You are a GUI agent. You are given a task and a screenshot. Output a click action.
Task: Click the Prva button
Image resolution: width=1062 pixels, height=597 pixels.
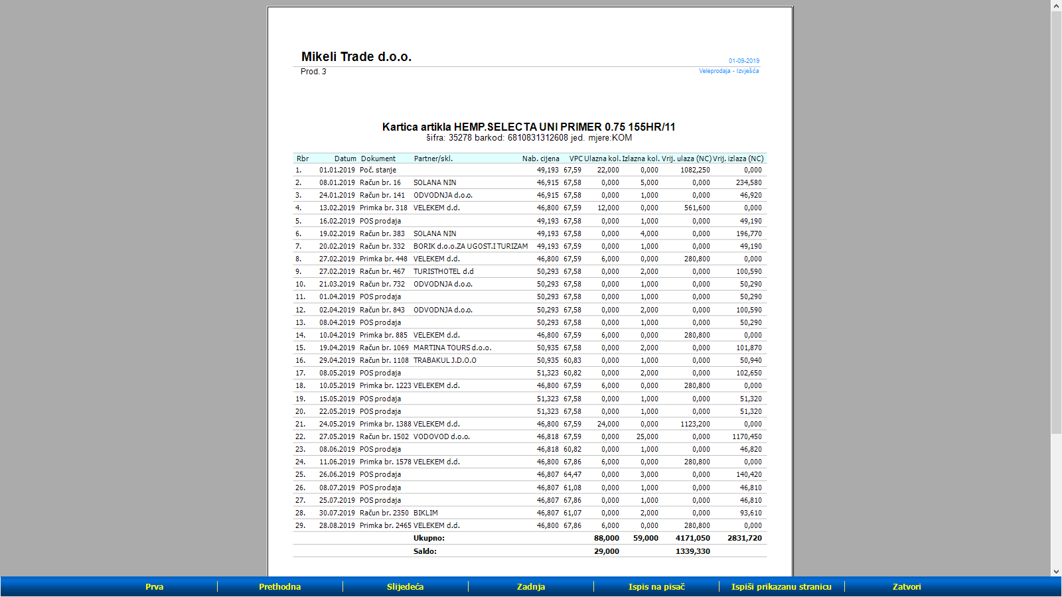click(154, 586)
